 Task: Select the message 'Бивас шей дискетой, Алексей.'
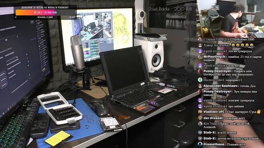tap(227, 125)
